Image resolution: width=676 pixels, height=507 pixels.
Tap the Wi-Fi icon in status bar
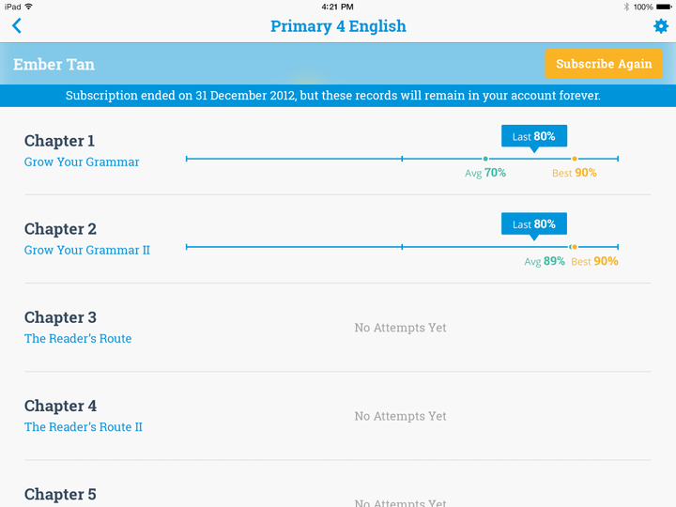click(29, 7)
